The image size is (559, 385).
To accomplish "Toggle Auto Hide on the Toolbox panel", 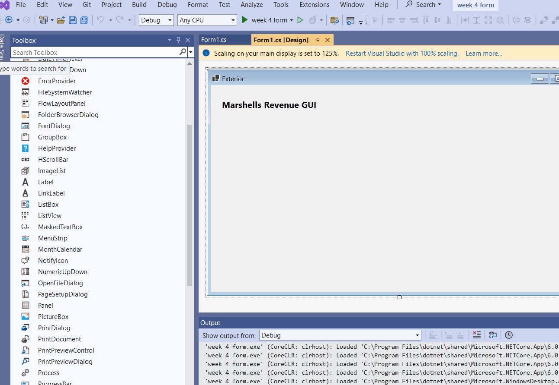I will (x=178, y=40).
